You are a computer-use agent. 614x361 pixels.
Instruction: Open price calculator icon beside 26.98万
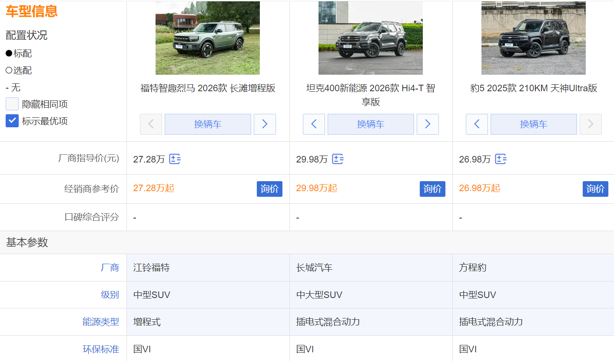pos(501,159)
